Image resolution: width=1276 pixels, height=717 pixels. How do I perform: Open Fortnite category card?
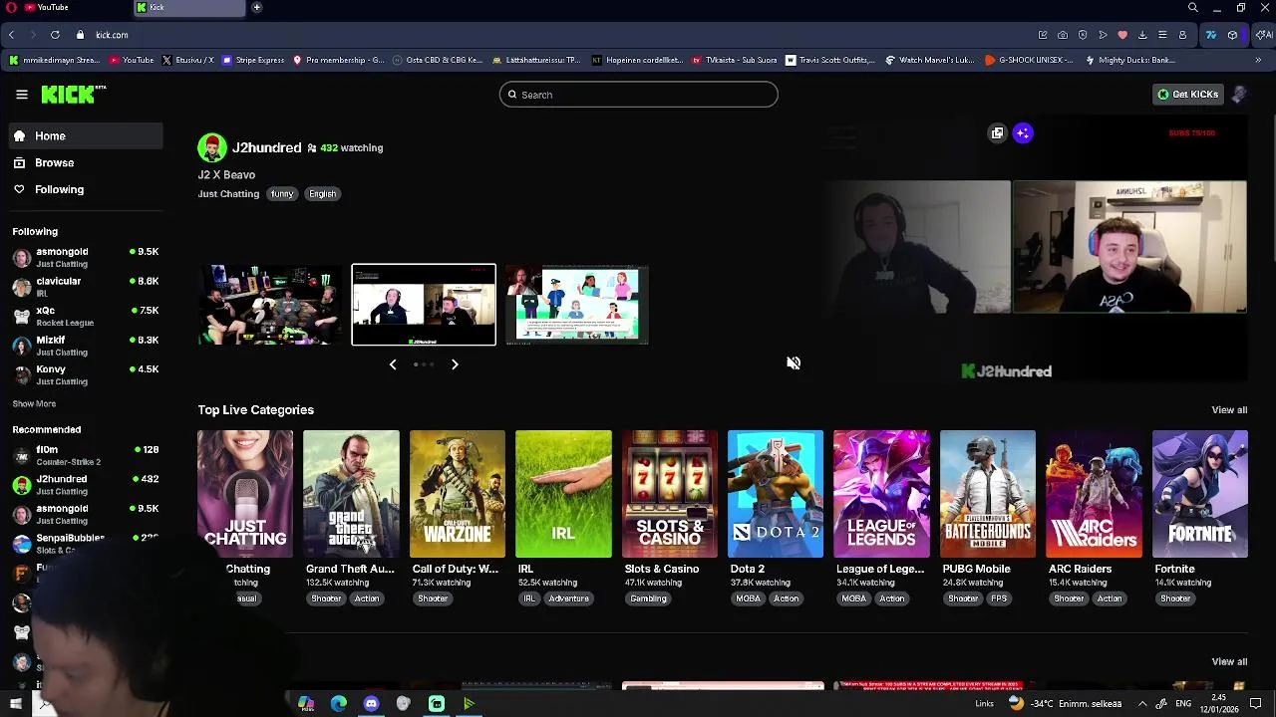point(1200,494)
